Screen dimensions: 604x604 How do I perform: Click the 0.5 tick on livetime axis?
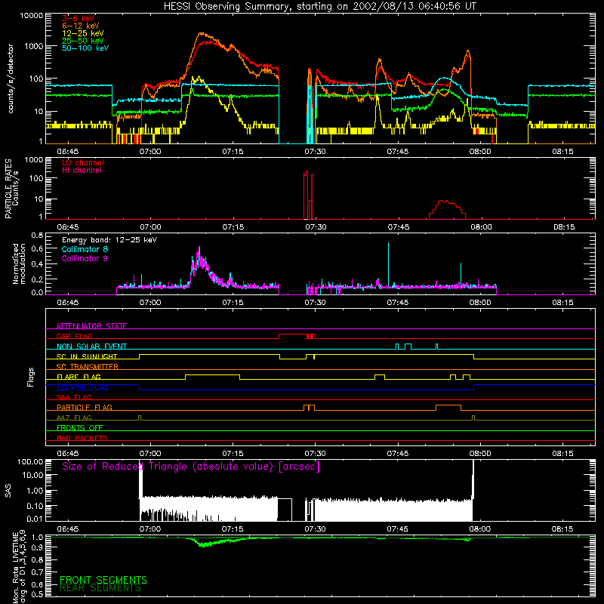[37, 594]
